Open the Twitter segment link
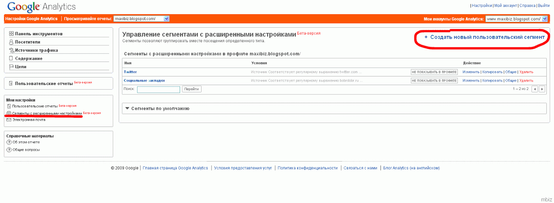The height and width of the screenshot is (203, 554). tap(130, 72)
